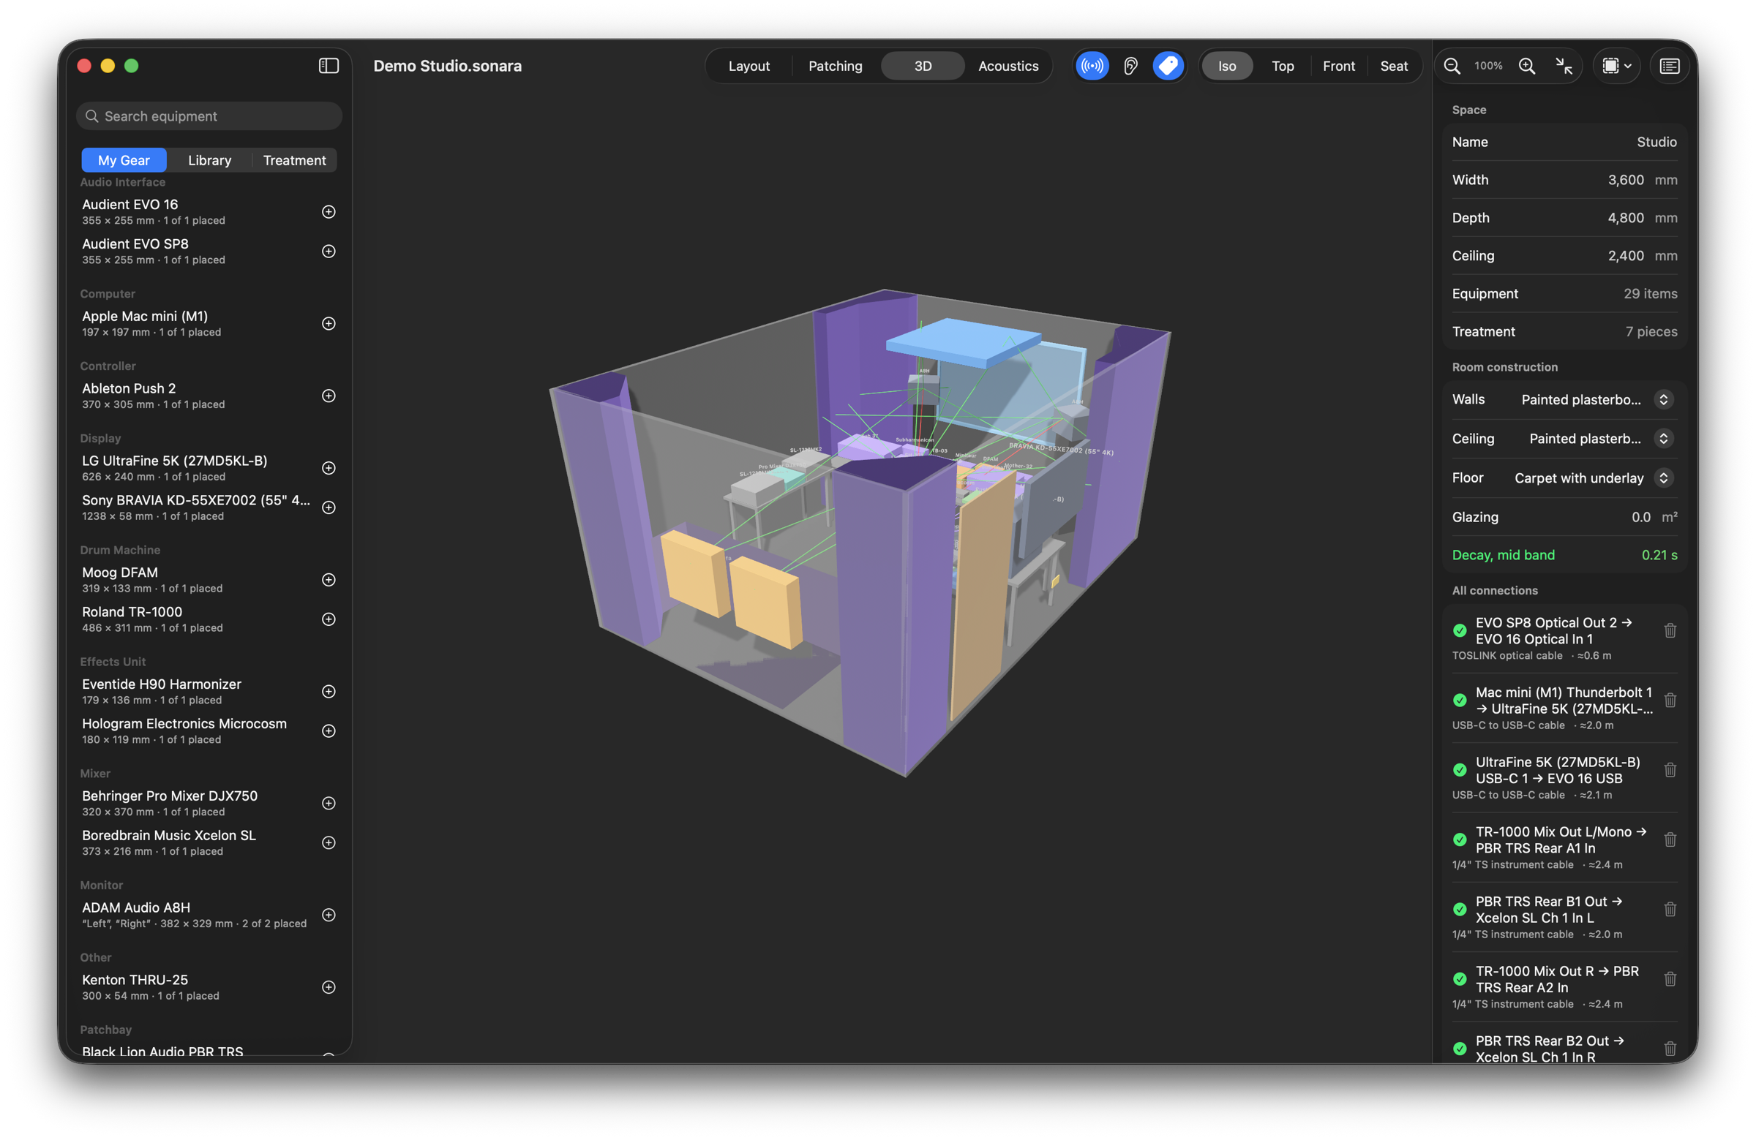This screenshot has width=1756, height=1140.
Task: Add Sony BRAVIA display plus icon
Action: (329, 507)
